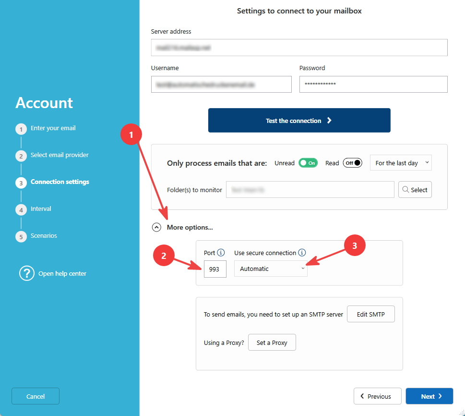Go to Scenarios step
Viewport: 465px width, 416px height.
(x=44, y=235)
